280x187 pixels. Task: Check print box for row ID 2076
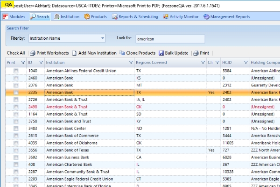pos(16,85)
